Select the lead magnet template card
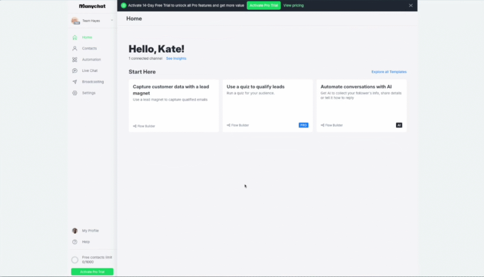 tap(173, 105)
